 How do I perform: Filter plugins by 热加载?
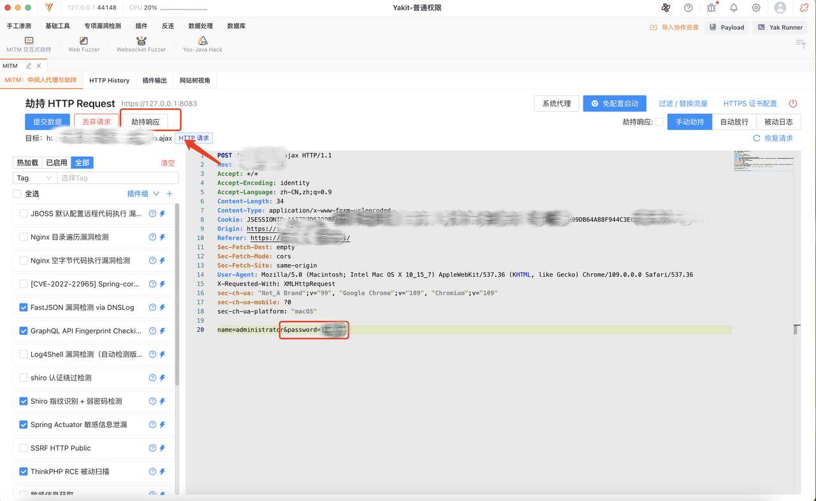pyautogui.click(x=27, y=162)
